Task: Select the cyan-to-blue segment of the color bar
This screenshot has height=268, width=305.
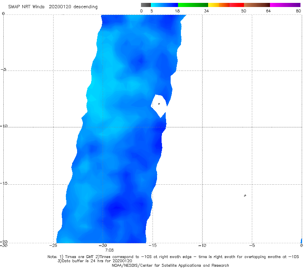Action: click(x=164, y=5)
